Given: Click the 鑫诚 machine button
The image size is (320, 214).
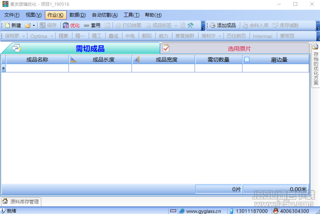Looking at the screenshot, I should [113, 36].
